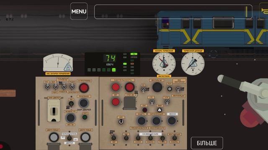The image size is (268, 150).
Task: Click the БІЛЬШЕ button
Action: 207,143
